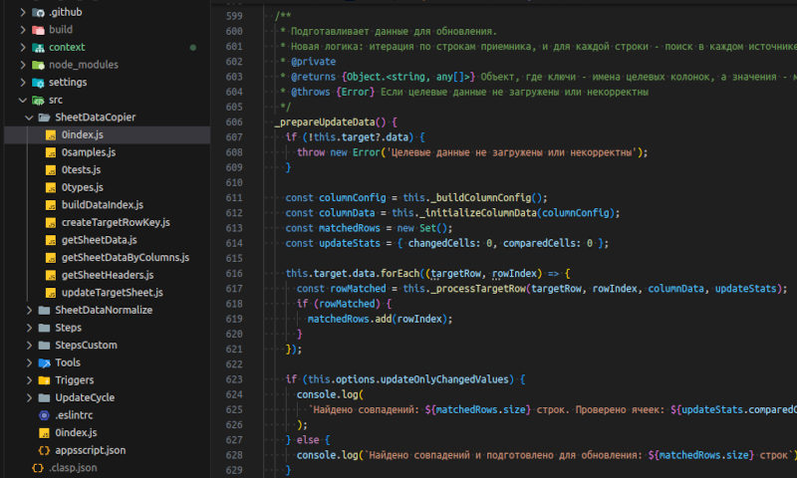Image resolution: width=797 pixels, height=478 pixels.
Task: Expand the UpdateCycle folder chevron
Action: click(29, 397)
